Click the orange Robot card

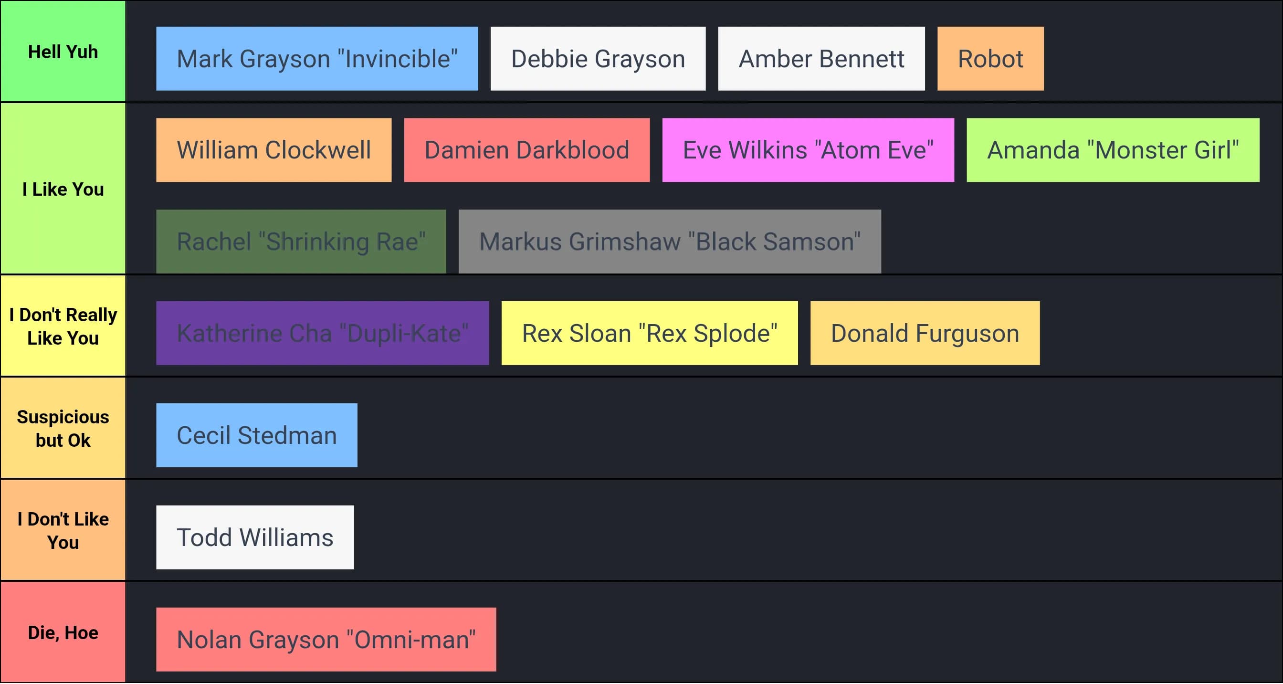(x=990, y=59)
